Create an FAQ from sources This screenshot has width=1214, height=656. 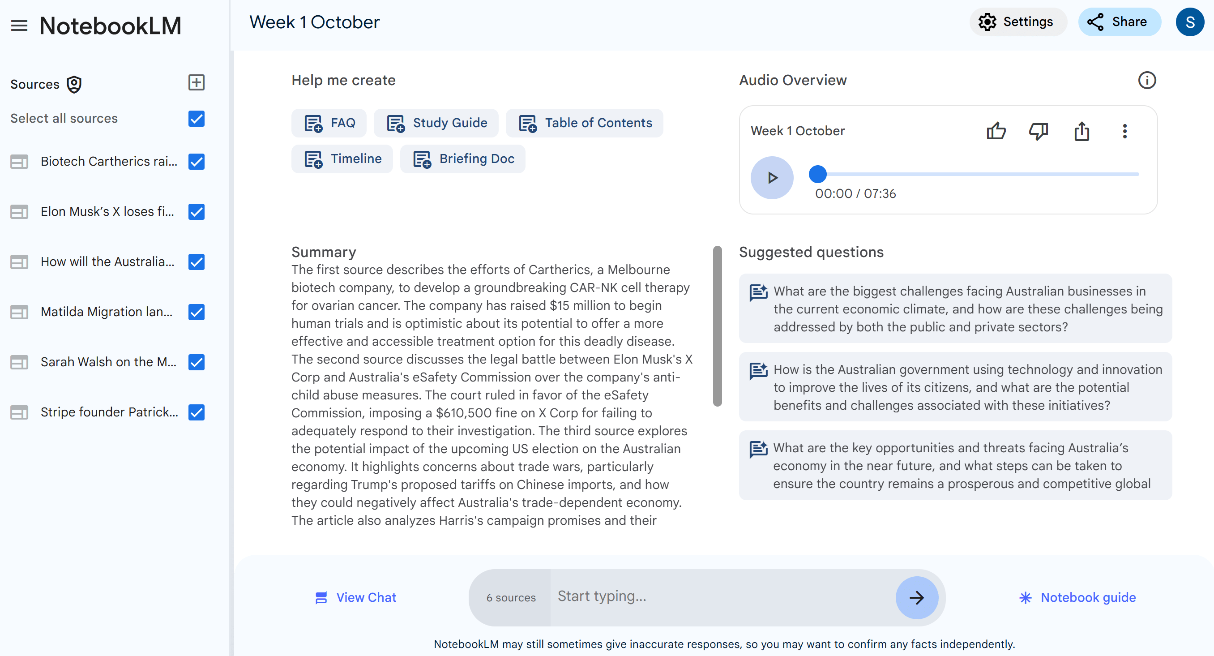click(x=329, y=123)
